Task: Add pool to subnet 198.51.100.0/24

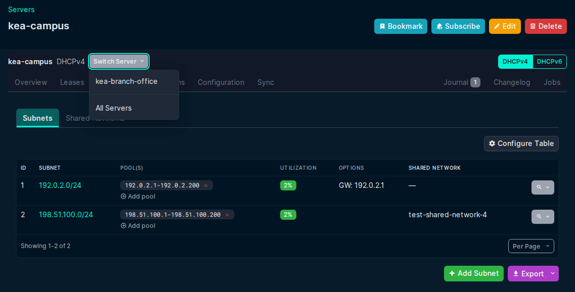Action: click(138, 226)
